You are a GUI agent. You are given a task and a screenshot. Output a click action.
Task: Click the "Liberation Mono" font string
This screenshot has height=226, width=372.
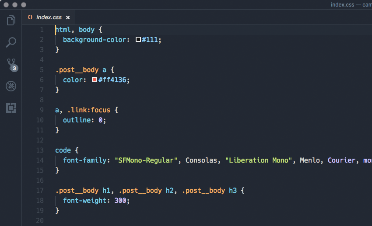[x=258, y=160]
